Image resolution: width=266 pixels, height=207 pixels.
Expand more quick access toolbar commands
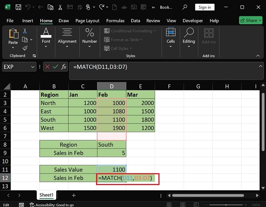(153, 7)
